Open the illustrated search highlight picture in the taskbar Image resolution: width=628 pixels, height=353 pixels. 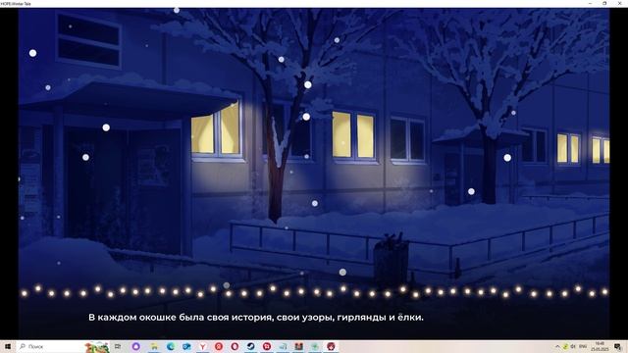[97, 346]
